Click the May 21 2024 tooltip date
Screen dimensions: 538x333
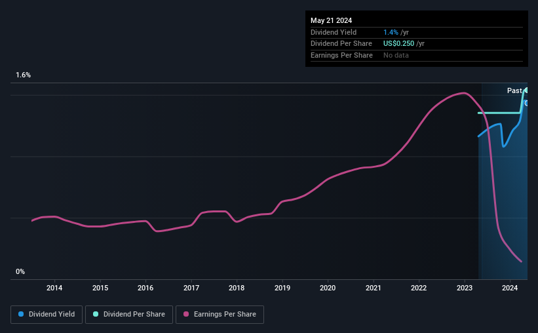point(331,20)
